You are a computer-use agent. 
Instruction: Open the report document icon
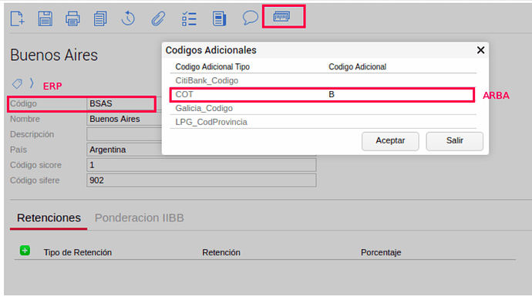tap(219, 19)
